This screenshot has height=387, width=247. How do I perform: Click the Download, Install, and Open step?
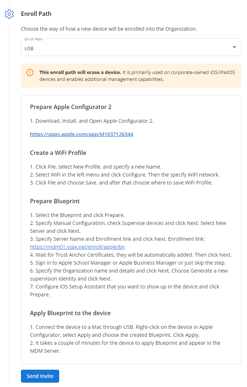[x=92, y=121]
